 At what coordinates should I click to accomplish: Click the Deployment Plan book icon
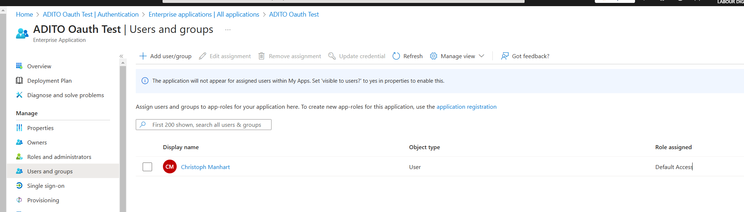pos(19,81)
